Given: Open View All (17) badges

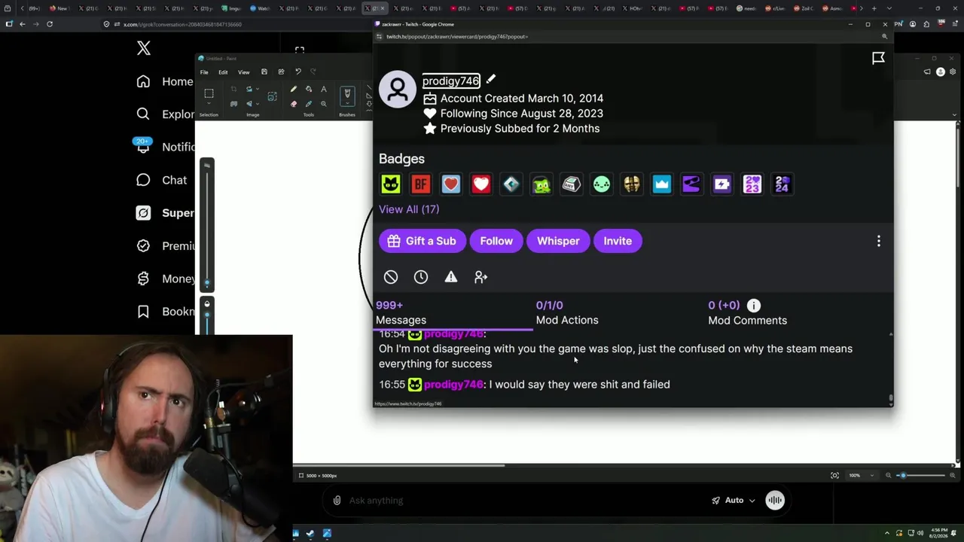Looking at the screenshot, I should (409, 209).
